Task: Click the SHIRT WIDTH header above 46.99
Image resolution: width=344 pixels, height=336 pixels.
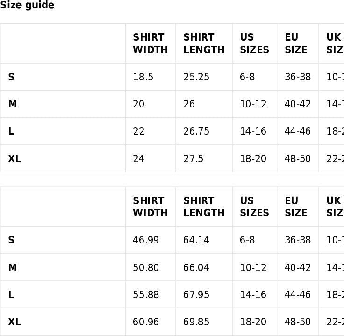Action: pos(150,207)
